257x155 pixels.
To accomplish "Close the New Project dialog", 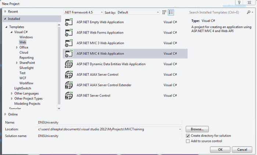I will click(x=249, y=3).
